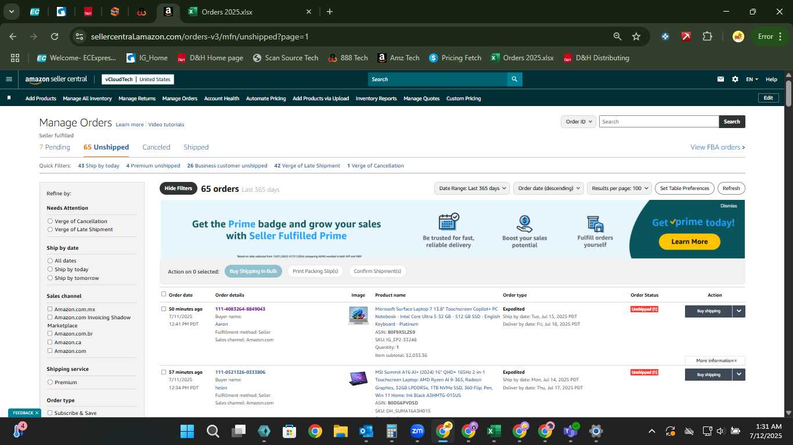Open Zoom from the taskbar
Viewport: 793px width, 445px height.
[417, 431]
